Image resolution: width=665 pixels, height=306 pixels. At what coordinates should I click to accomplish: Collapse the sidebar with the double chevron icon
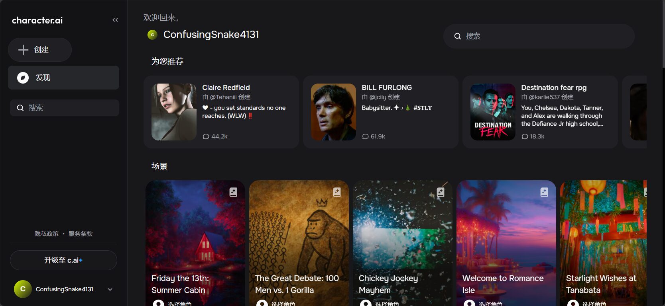coord(115,20)
